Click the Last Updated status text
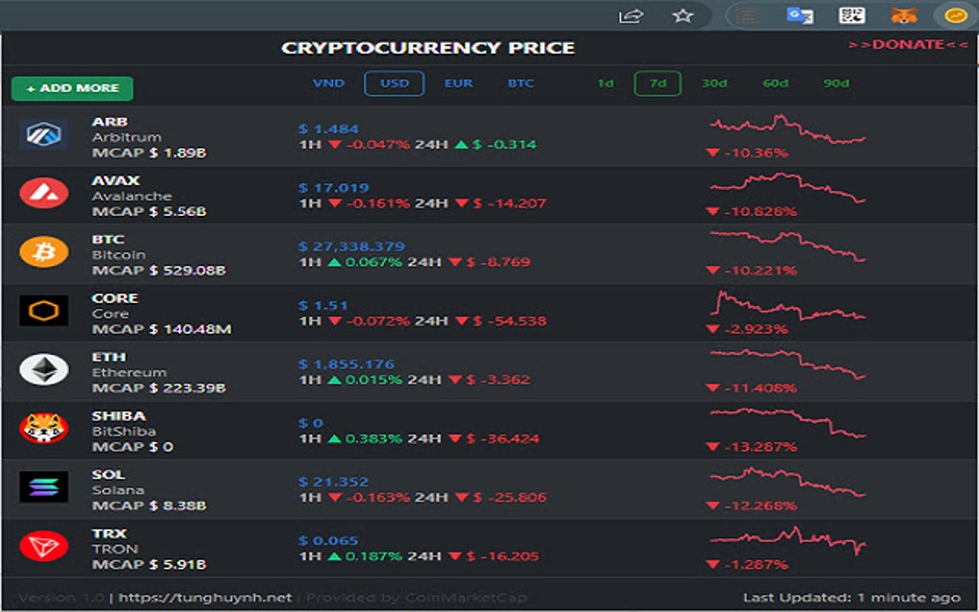The image size is (979, 612). click(851, 598)
